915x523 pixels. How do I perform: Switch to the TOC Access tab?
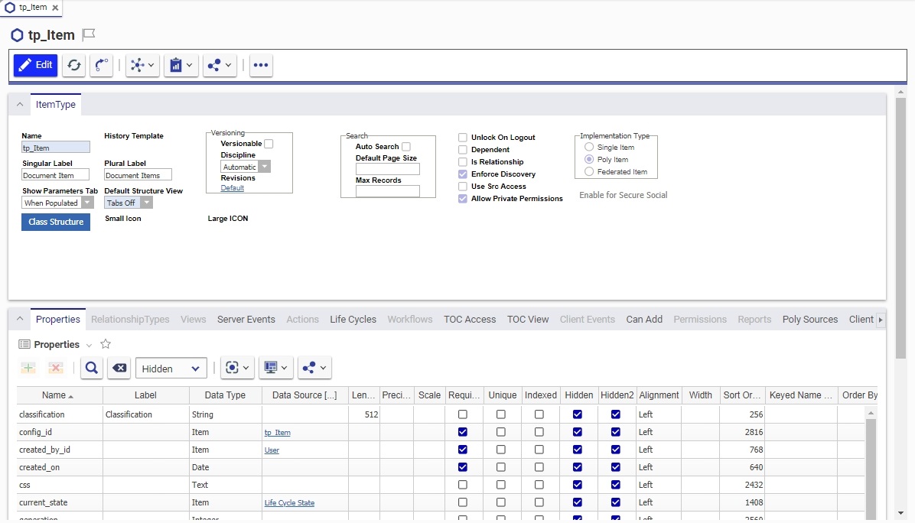(x=470, y=319)
